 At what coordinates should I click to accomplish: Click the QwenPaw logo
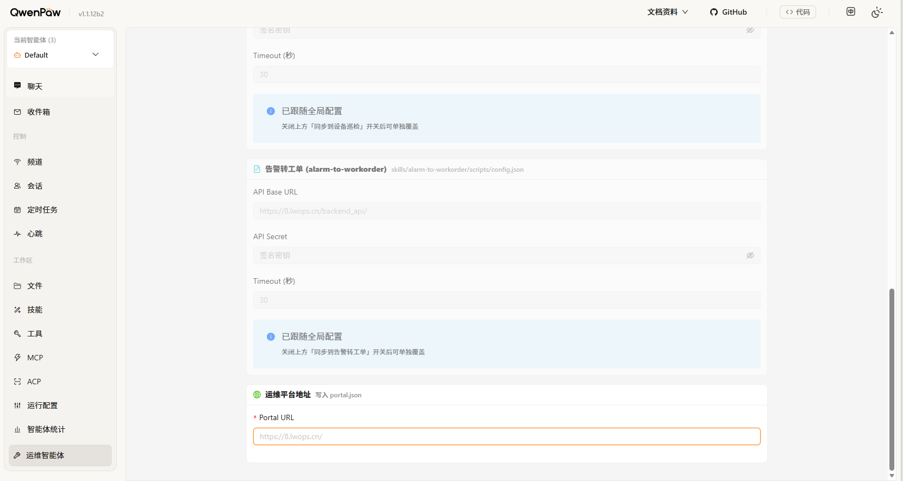tap(35, 13)
